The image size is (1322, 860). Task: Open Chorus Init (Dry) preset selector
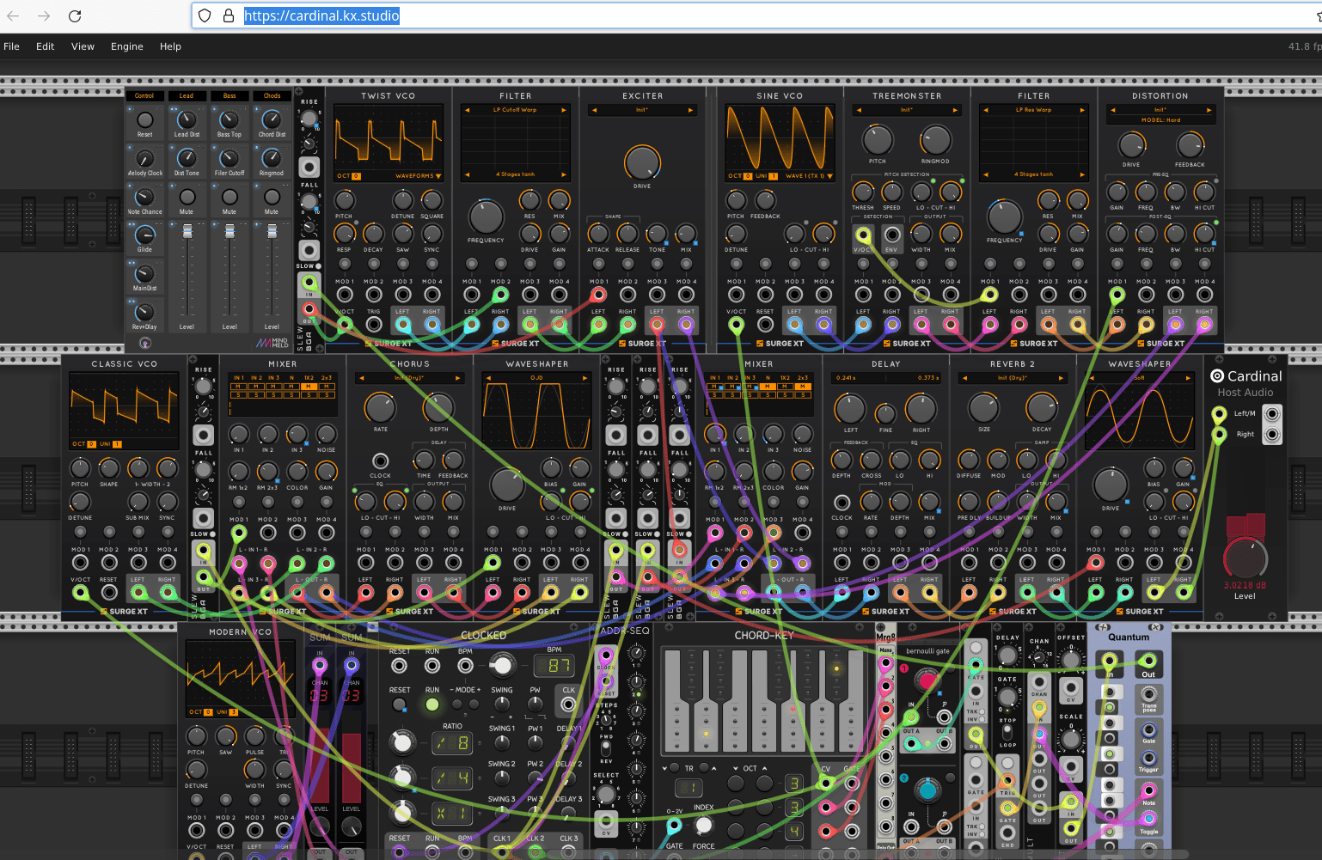409,378
